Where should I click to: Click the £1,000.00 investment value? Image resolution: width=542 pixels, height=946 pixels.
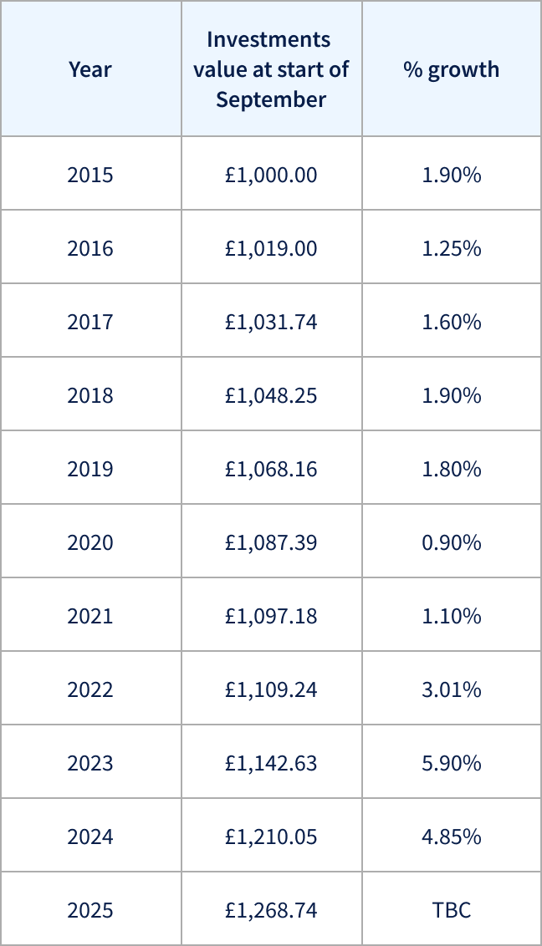[271, 175]
